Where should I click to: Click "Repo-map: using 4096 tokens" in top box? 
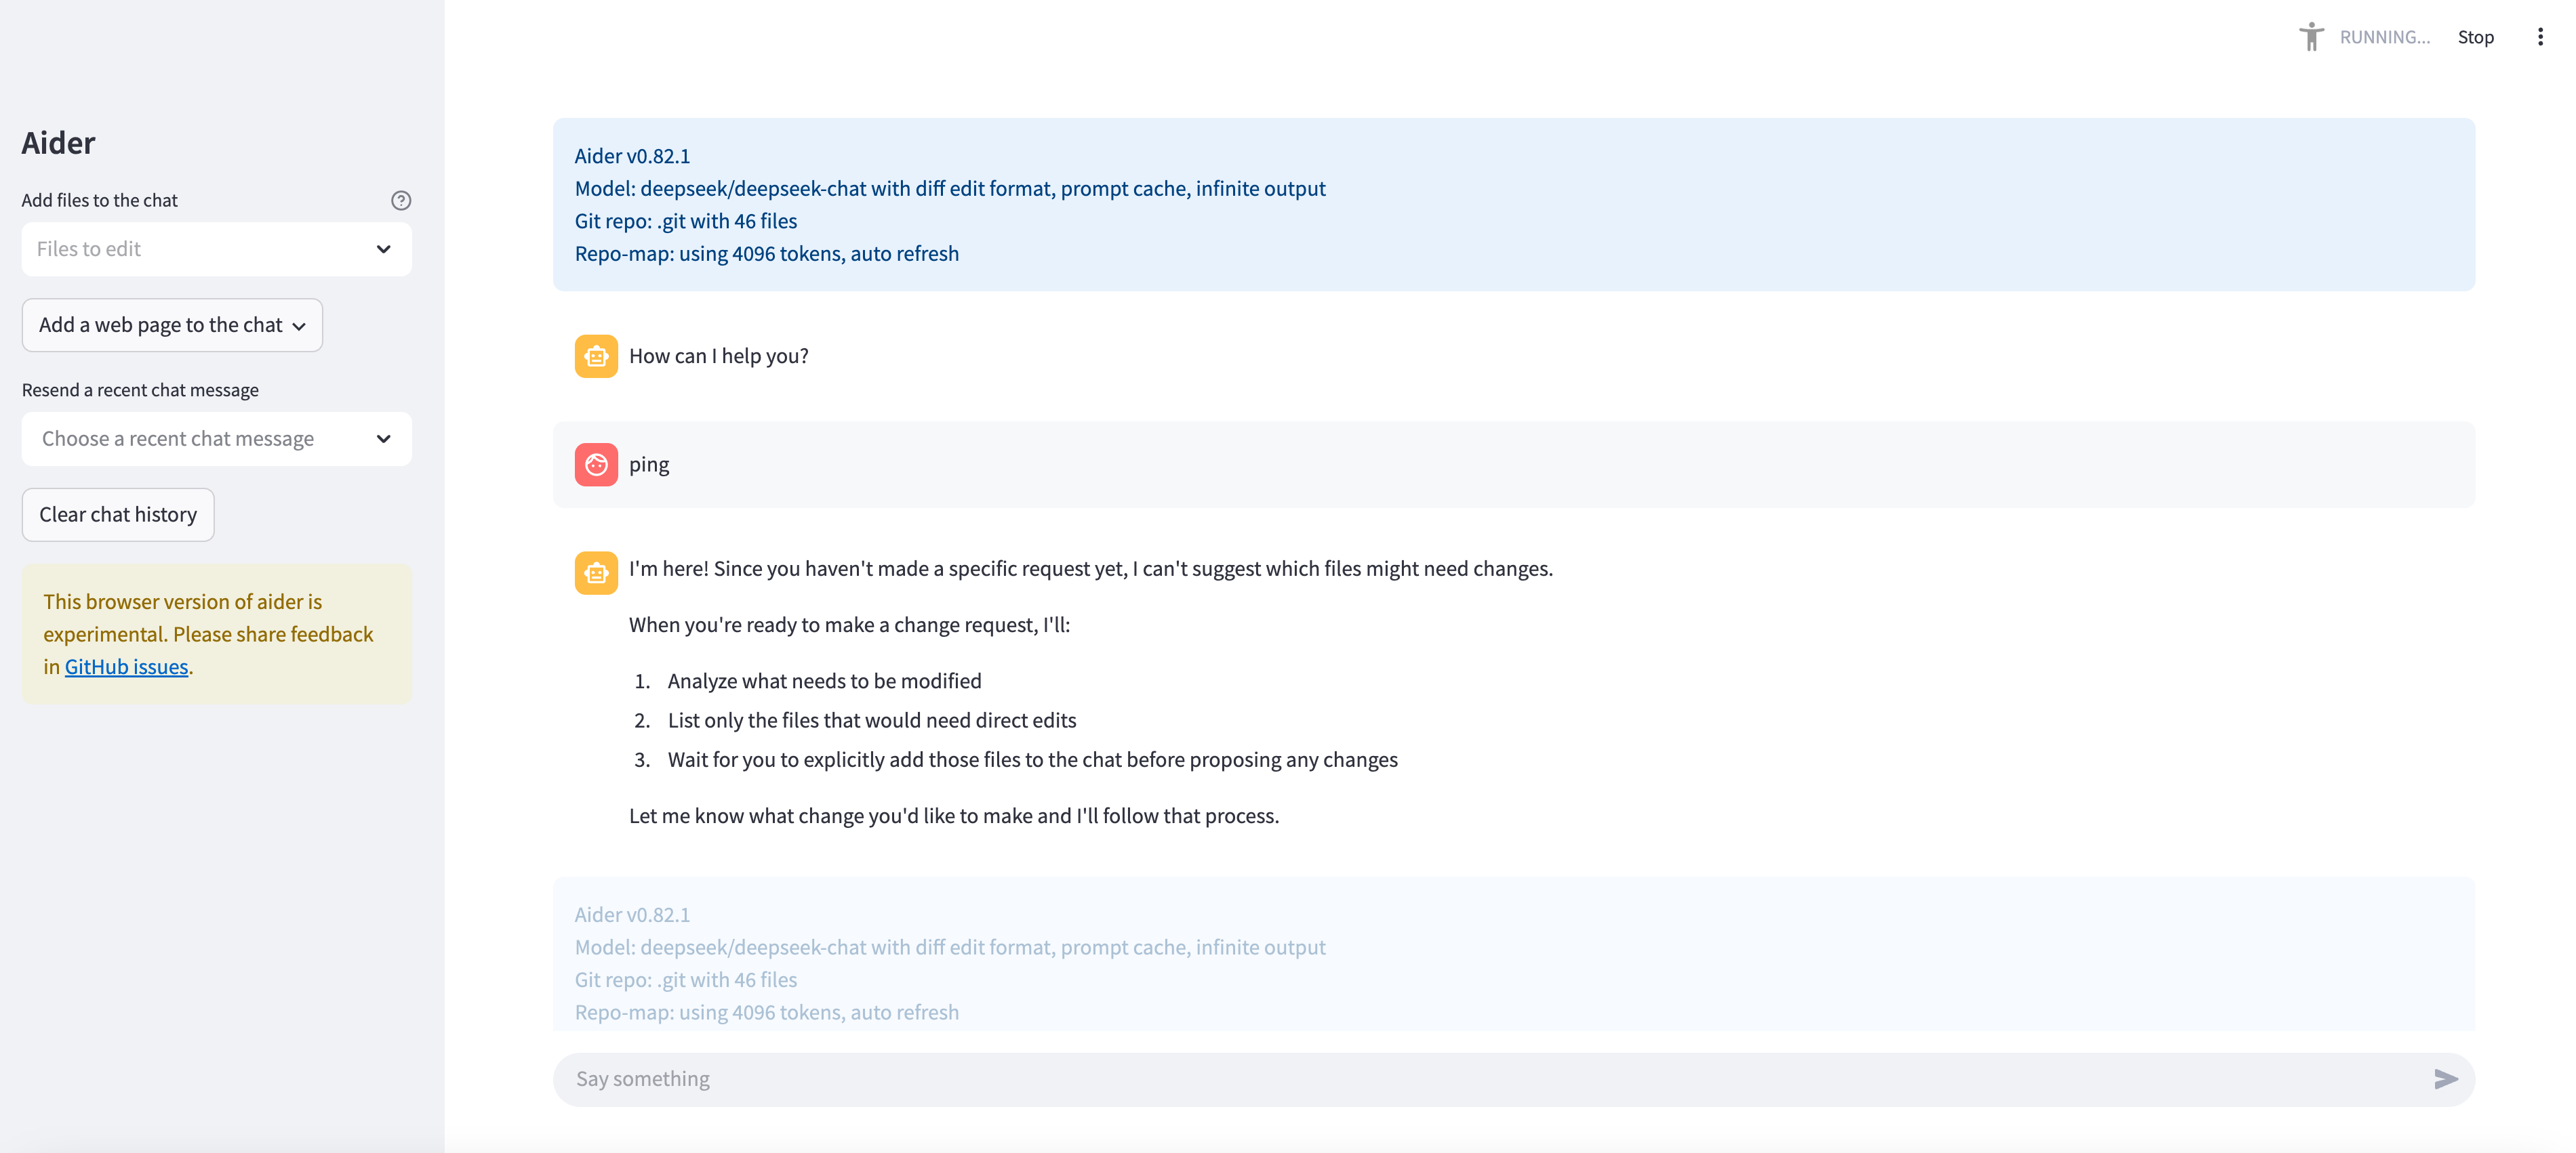767,254
